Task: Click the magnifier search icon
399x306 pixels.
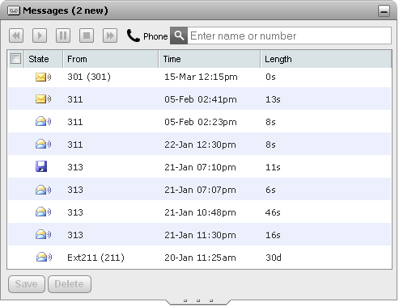Action: pos(179,36)
